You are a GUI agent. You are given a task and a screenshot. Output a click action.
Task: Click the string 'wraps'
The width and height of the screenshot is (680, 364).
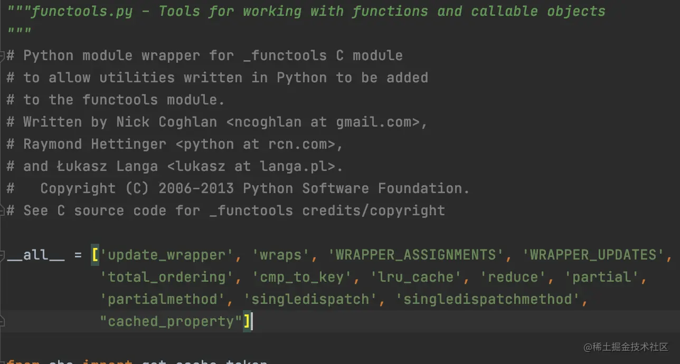point(281,255)
